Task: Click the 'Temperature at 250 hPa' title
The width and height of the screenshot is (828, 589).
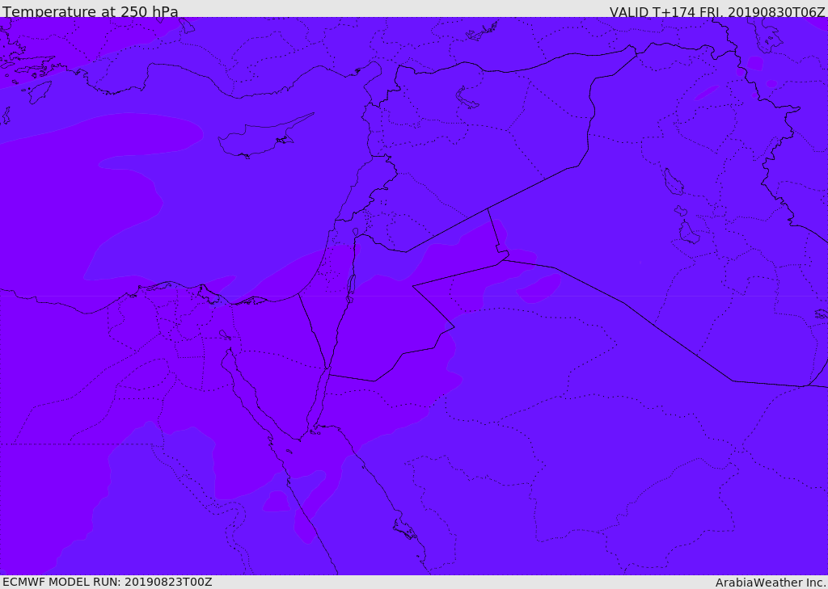Action: pyautogui.click(x=91, y=11)
